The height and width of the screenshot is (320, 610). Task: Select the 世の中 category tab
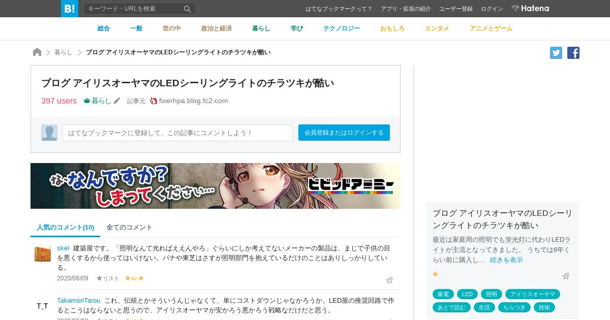click(172, 28)
